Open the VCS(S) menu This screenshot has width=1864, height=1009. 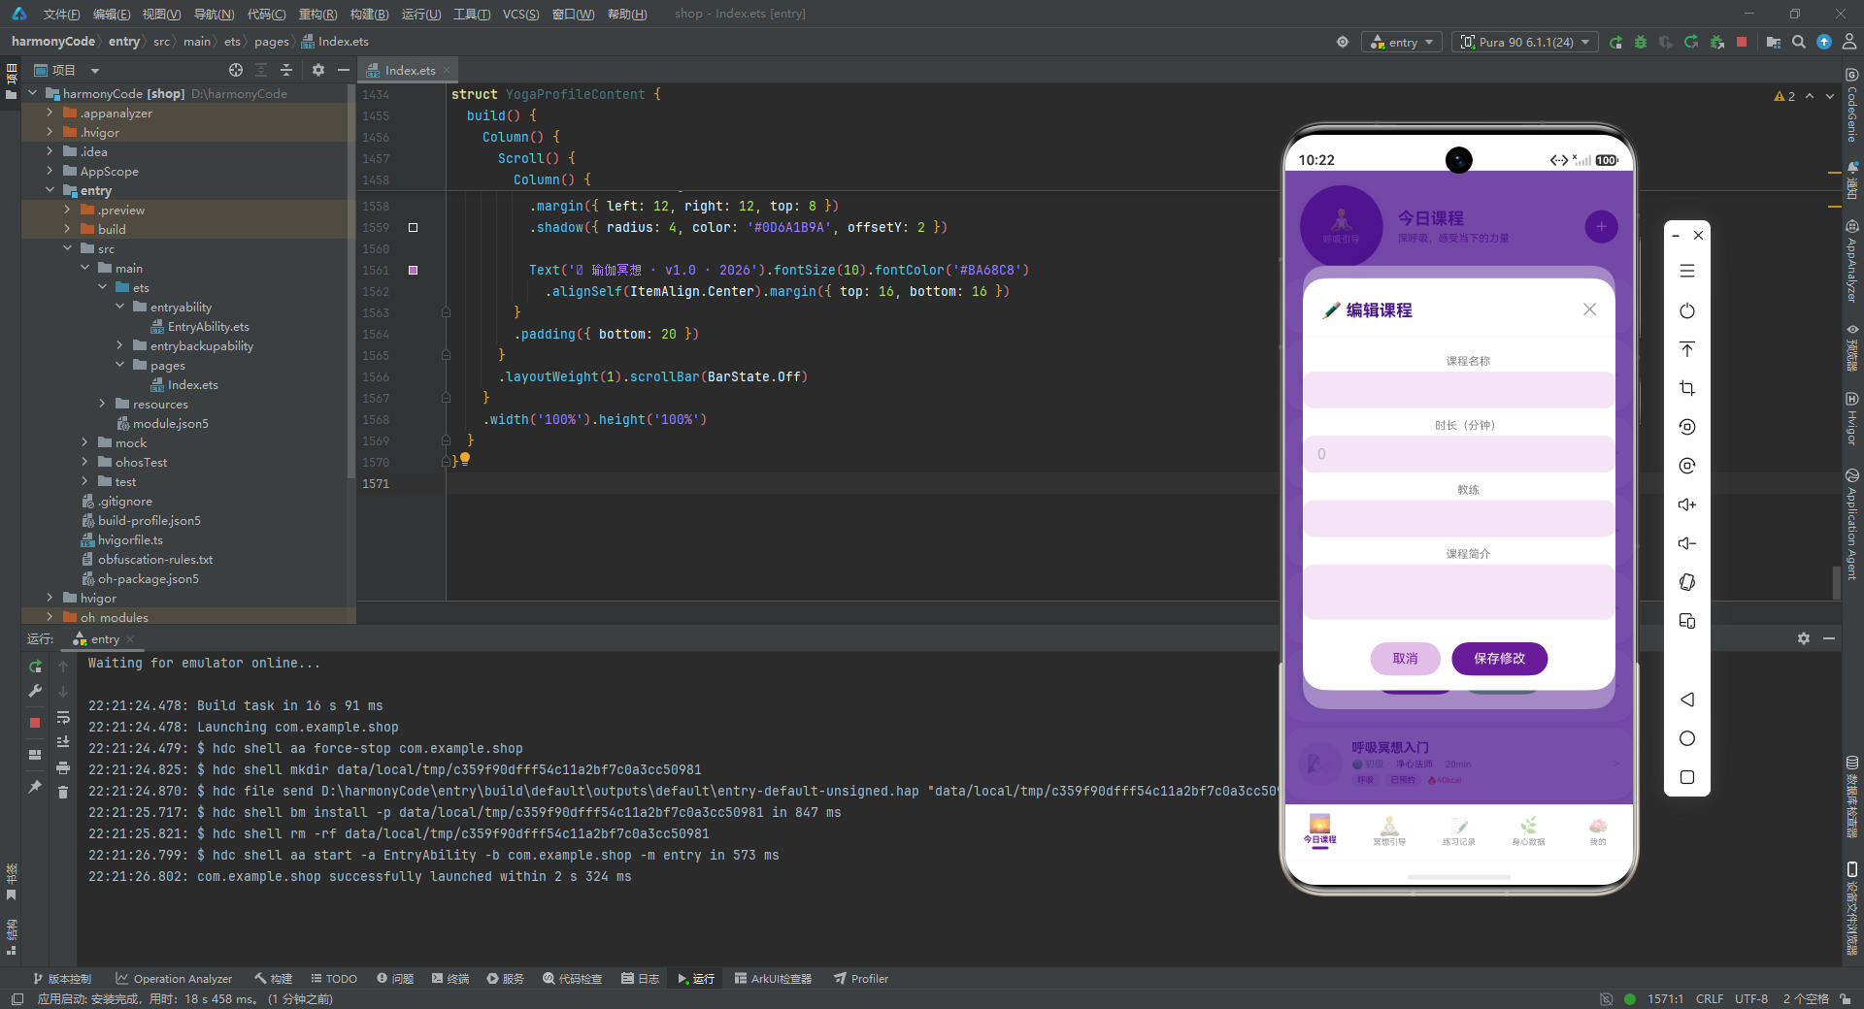[x=520, y=14]
